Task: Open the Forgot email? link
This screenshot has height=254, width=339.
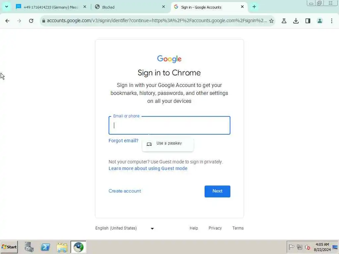Action: pyautogui.click(x=123, y=141)
